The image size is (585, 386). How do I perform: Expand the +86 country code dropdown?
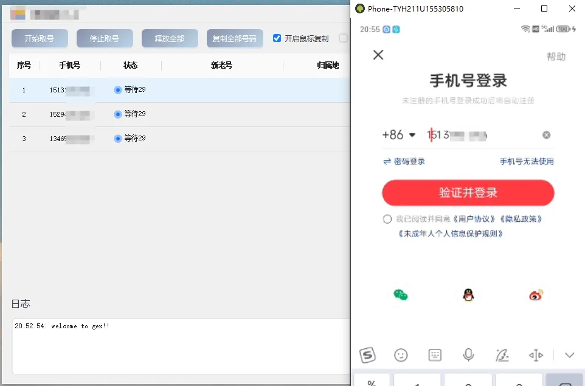tap(399, 135)
